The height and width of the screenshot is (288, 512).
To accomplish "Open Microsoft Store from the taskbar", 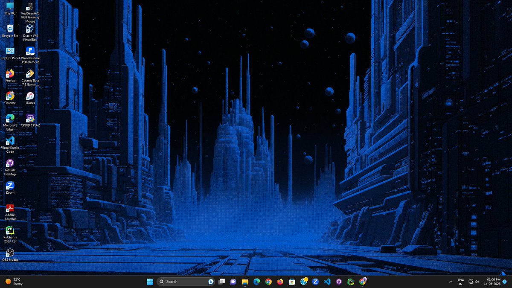I will pos(292,282).
